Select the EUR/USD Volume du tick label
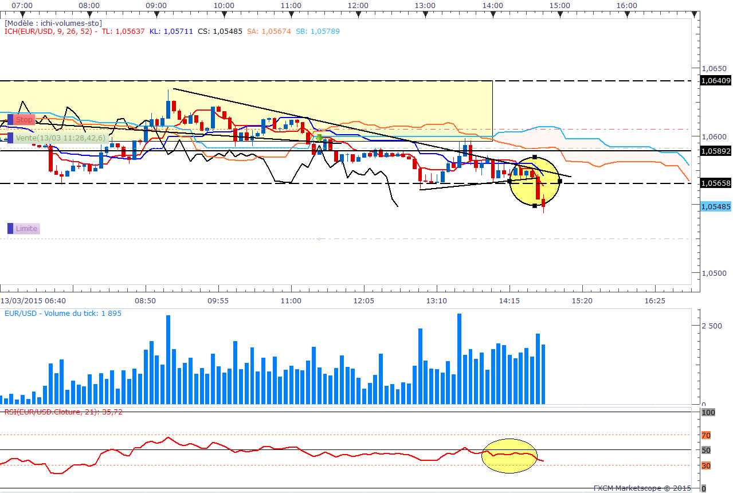 63,313
